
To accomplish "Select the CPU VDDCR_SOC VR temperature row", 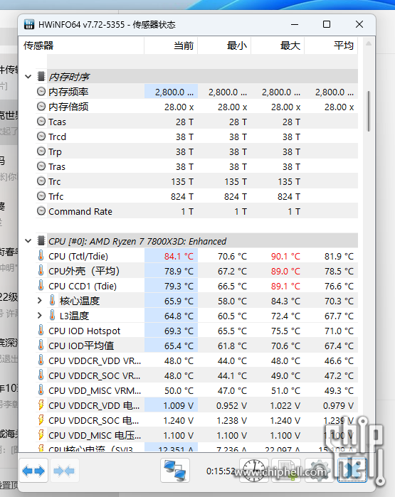I will point(196,375).
